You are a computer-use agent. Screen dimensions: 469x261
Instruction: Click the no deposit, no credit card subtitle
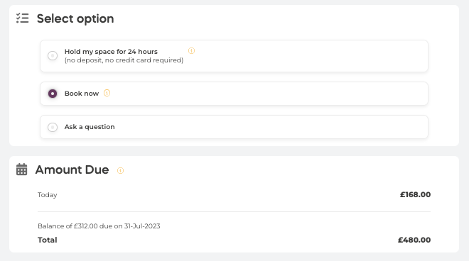(124, 60)
